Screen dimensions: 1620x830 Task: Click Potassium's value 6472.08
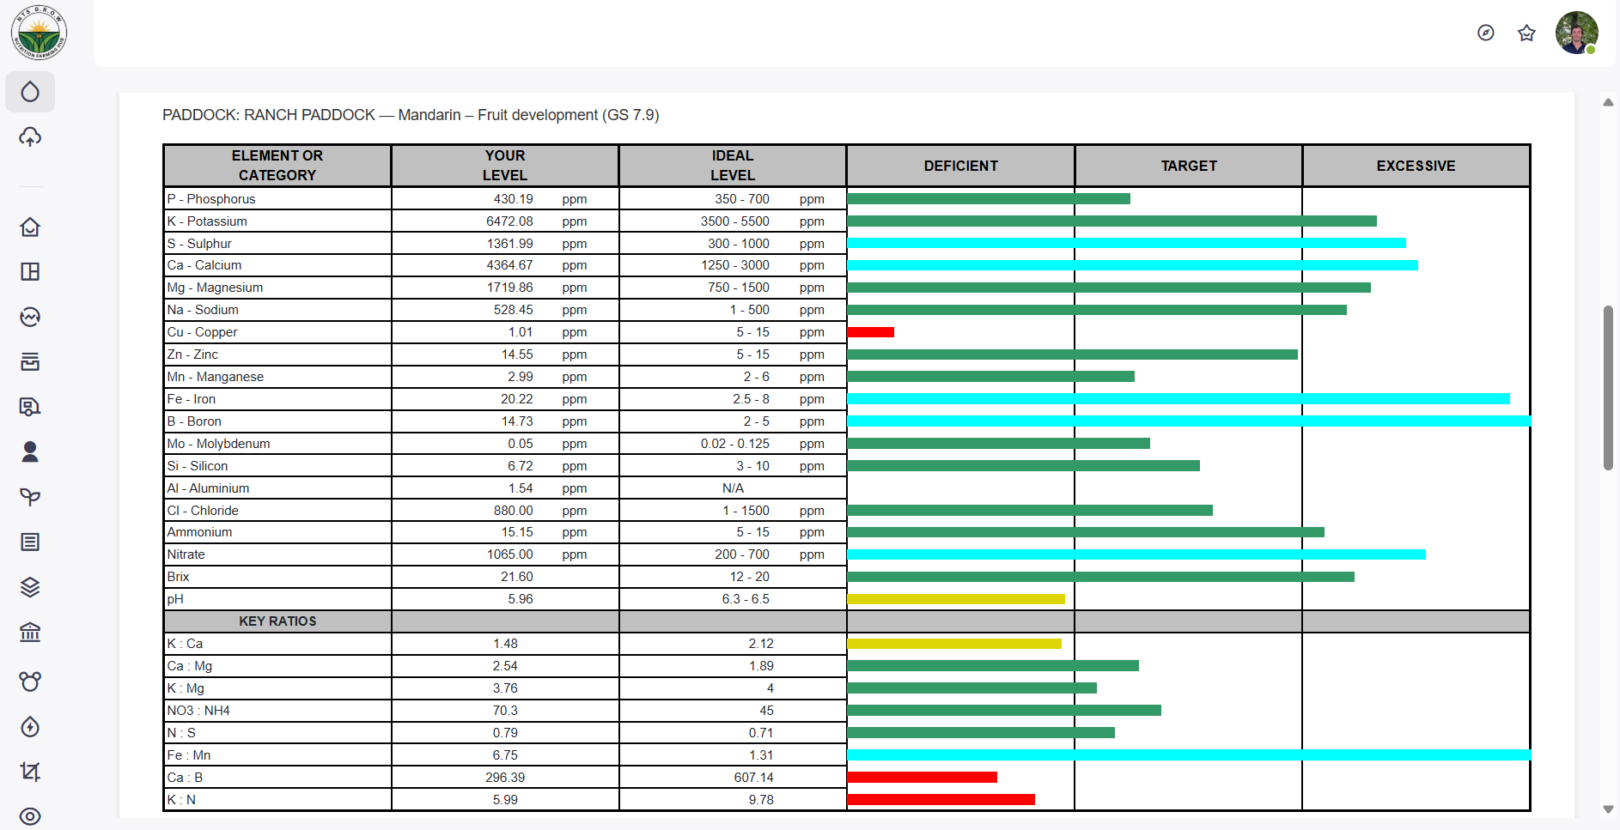tap(509, 221)
